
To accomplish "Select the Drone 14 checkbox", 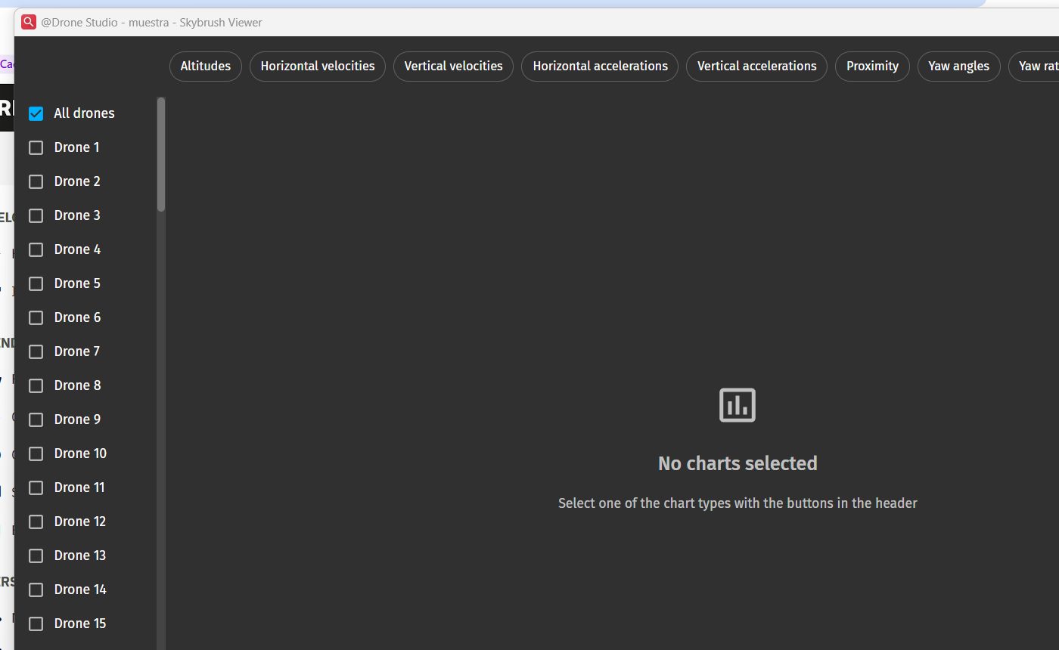I will click(36, 590).
